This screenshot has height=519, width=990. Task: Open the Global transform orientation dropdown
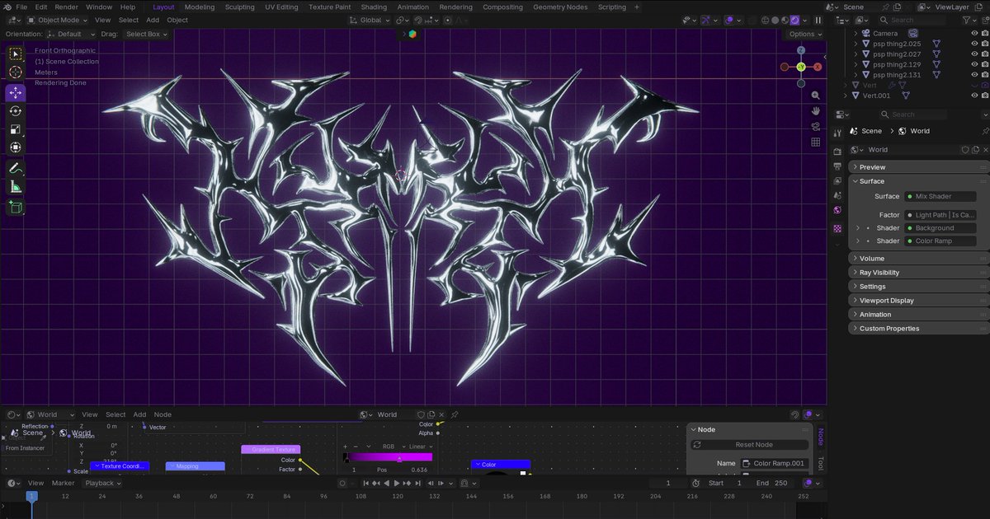[x=369, y=20]
